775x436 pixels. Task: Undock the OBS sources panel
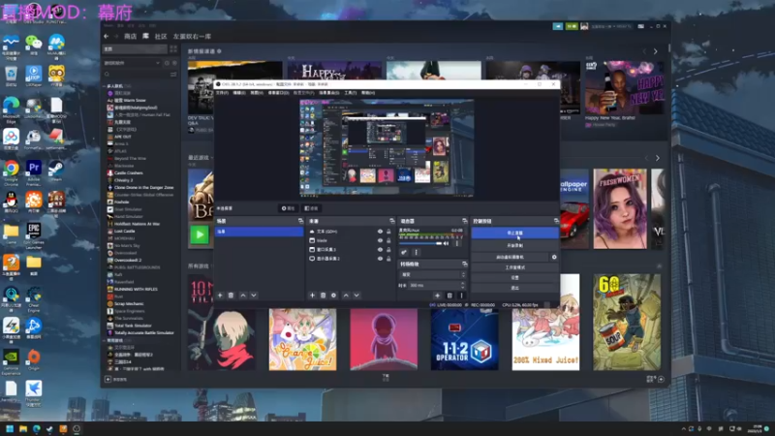392,221
